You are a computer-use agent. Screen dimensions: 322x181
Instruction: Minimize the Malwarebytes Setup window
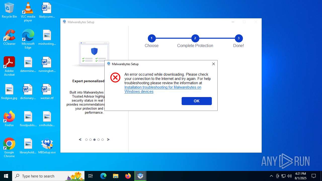233,22
